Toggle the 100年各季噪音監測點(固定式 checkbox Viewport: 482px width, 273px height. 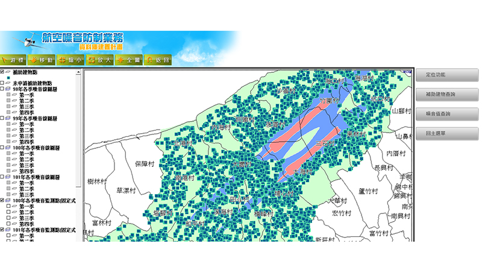[2, 200]
